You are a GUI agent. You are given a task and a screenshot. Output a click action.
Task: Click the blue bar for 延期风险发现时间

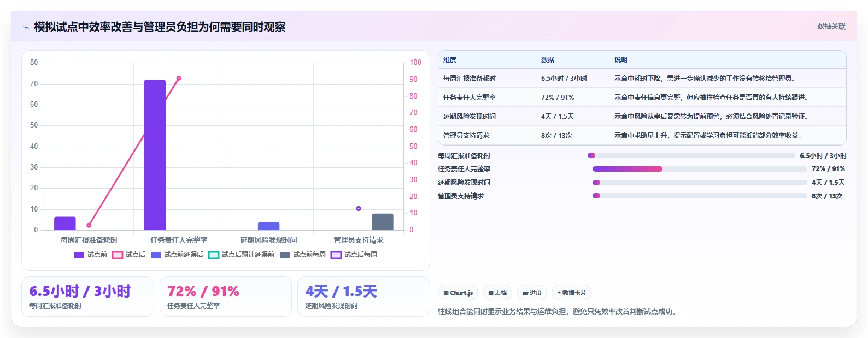click(x=269, y=226)
